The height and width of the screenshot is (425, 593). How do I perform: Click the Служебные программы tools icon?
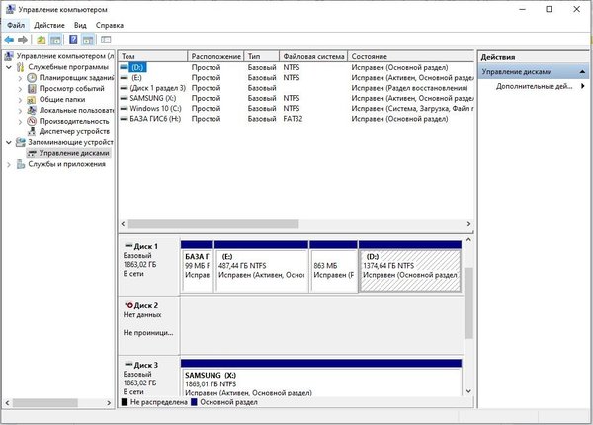[x=21, y=67]
